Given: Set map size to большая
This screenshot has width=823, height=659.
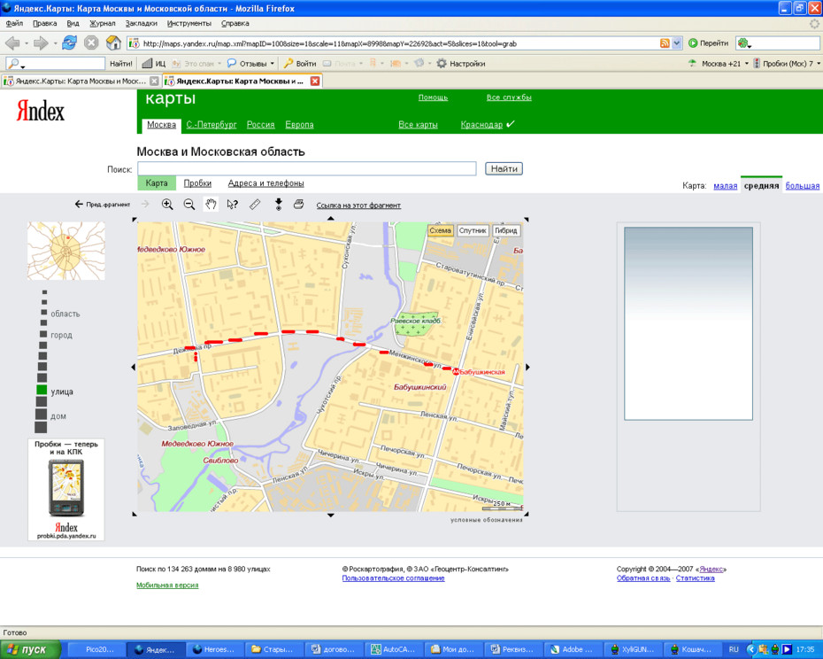Looking at the screenshot, I should click(802, 186).
